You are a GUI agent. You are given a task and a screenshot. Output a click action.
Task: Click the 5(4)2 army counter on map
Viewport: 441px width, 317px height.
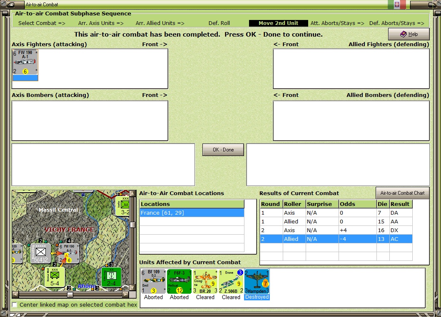(40, 253)
